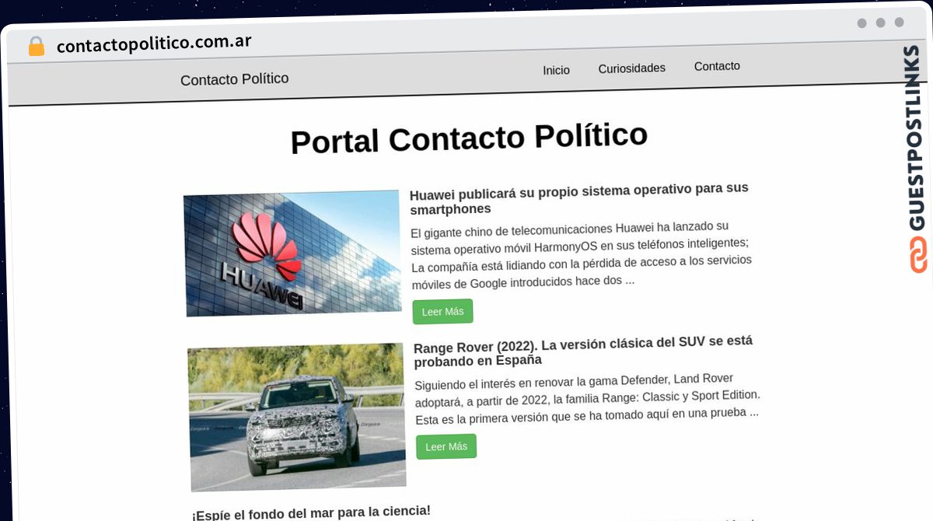The image size is (933, 521).
Task: Click the middle gray window control dot
Action: click(x=880, y=23)
